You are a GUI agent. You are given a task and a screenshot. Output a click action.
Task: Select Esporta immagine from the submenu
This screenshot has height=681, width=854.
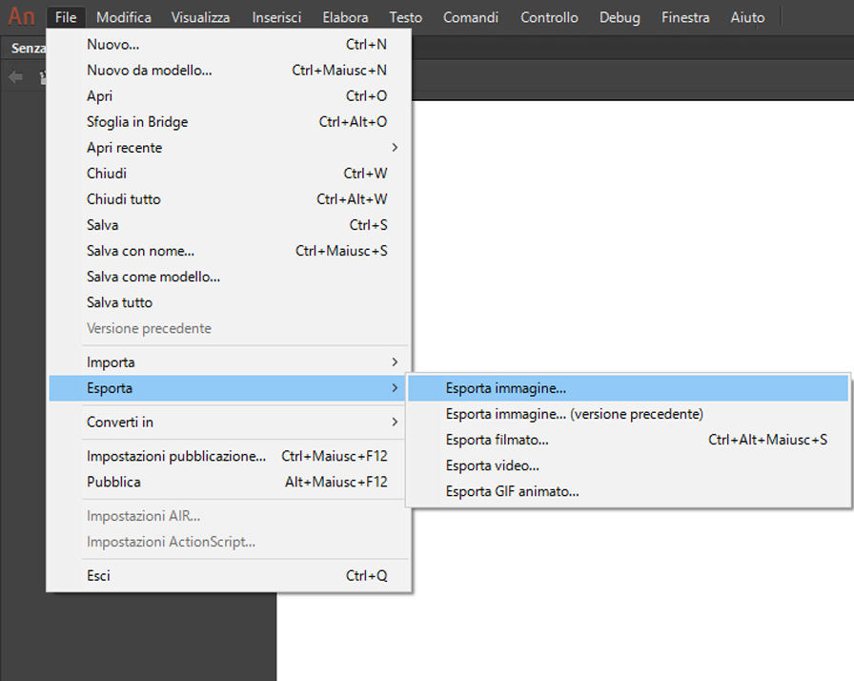(x=503, y=387)
